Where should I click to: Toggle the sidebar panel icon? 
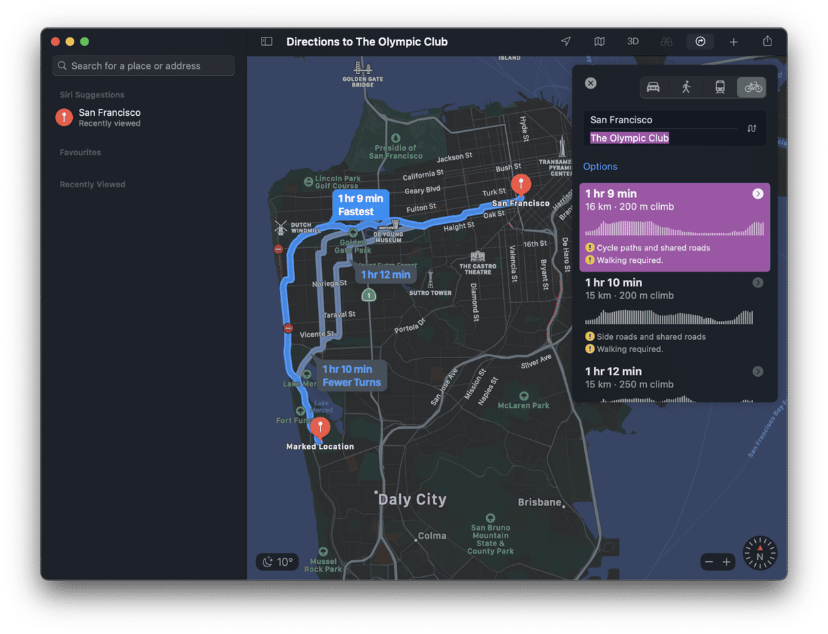(x=267, y=42)
